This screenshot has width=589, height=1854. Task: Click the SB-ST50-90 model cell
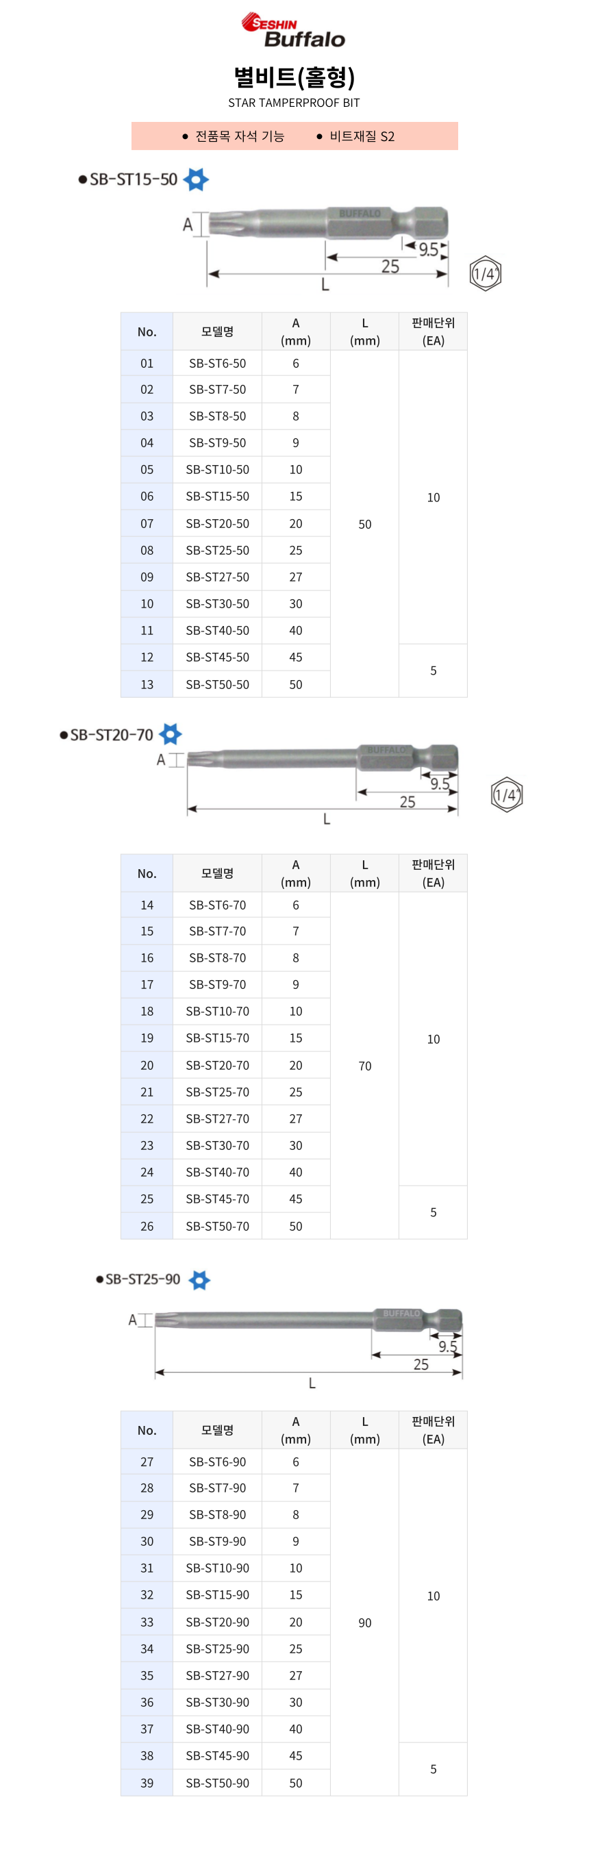pyautogui.click(x=216, y=1783)
